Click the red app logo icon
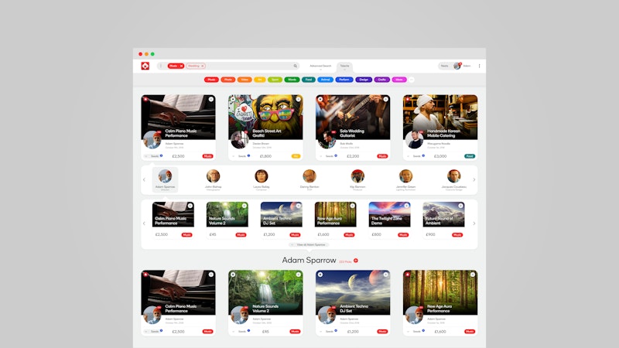The width and height of the screenshot is (619, 348). tap(145, 66)
